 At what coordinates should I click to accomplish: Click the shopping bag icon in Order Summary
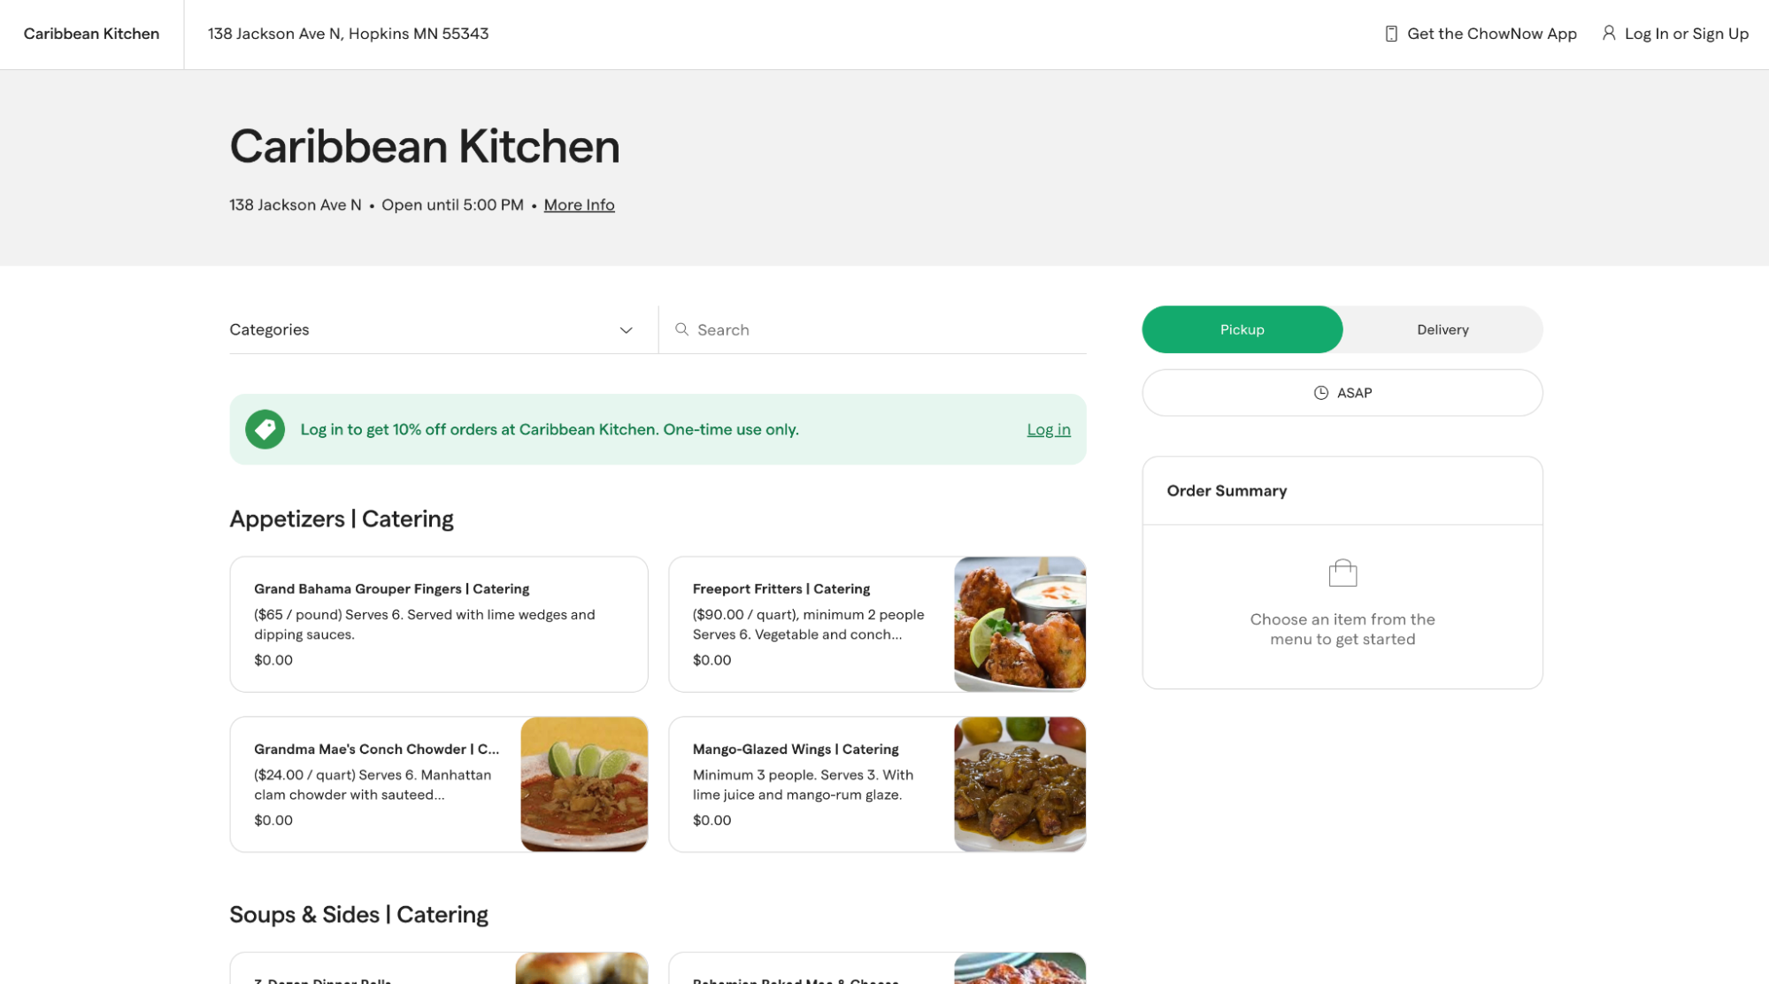click(x=1342, y=573)
